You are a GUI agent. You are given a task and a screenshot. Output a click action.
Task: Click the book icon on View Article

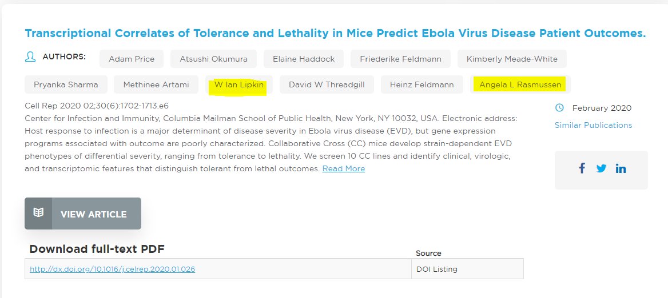tap(38, 214)
